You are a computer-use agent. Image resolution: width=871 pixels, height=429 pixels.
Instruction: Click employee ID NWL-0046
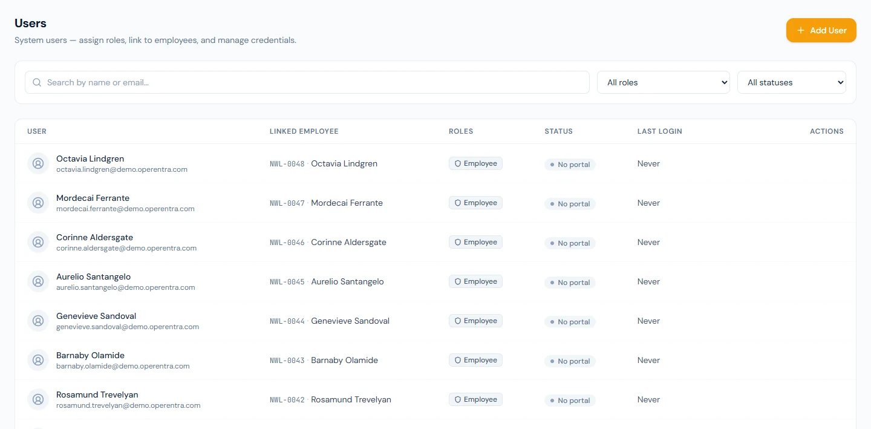coord(287,243)
